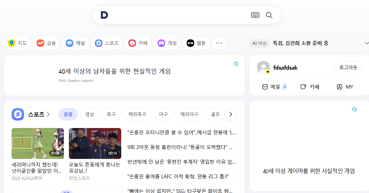Image resolution: width=369 pixels, height=193 pixels.
Task: Open ad 40세 이상 게이머를 위한 사실적인 게임
Action: pyautogui.click(x=309, y=171)
